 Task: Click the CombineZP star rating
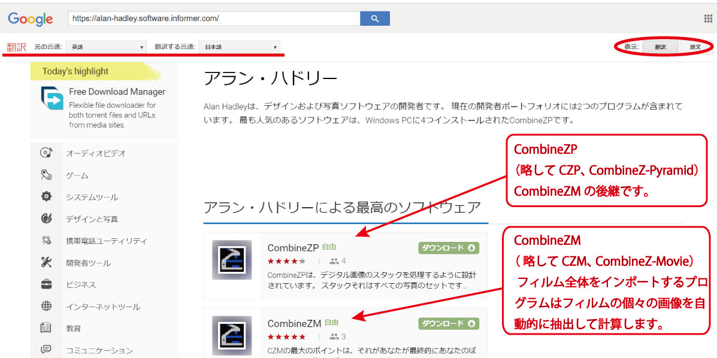(286, 262)
